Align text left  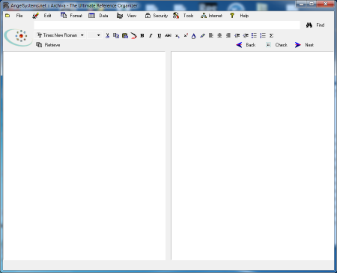[x=211, y=35]
